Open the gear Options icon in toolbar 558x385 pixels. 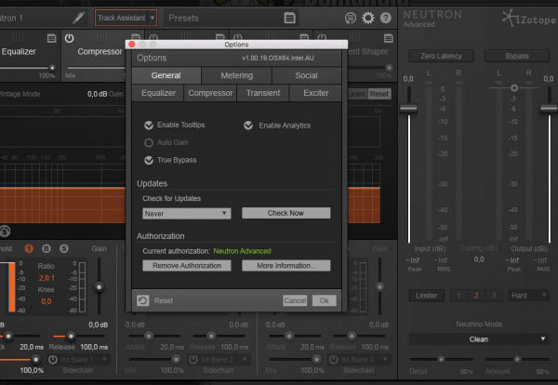(368, 18)
